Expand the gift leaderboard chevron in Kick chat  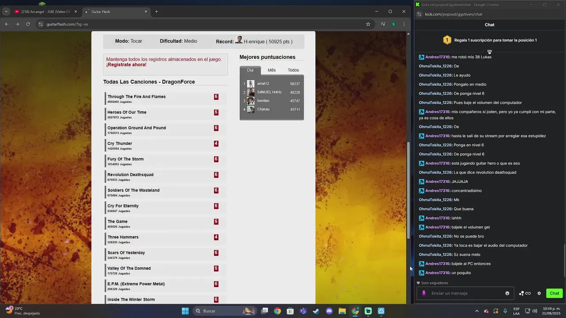tap(490, 52)
